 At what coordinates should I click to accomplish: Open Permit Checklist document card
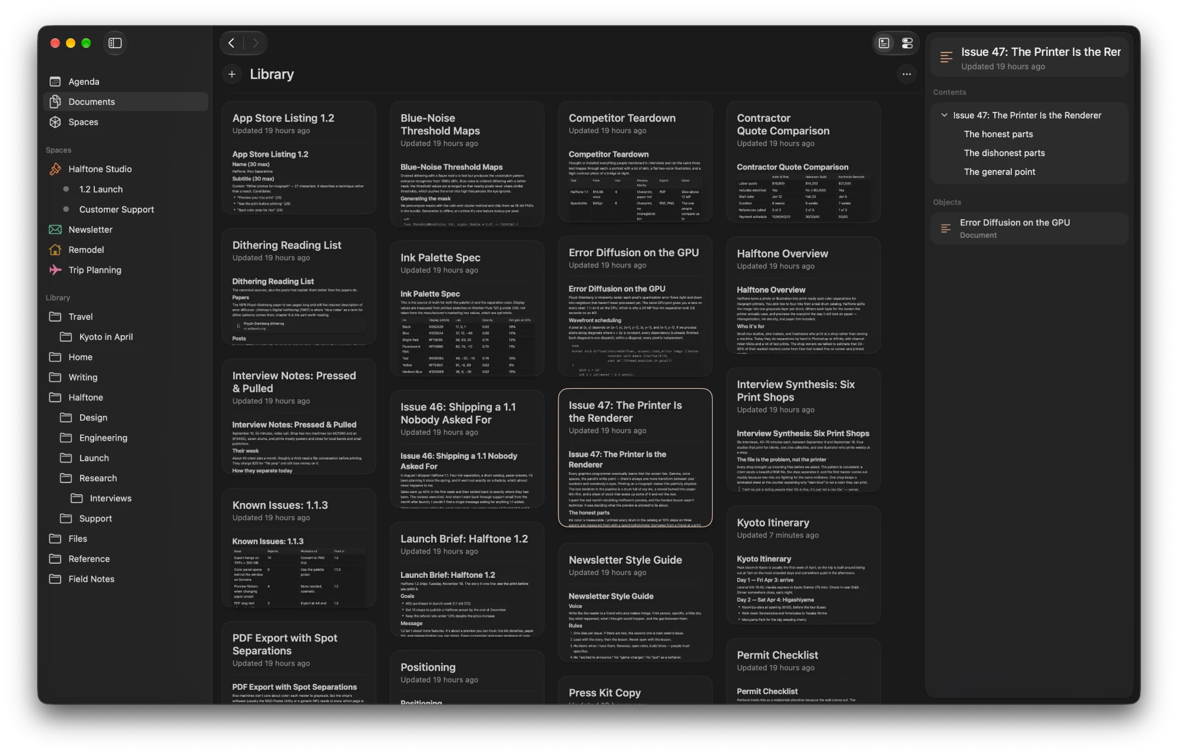point(803,672)
